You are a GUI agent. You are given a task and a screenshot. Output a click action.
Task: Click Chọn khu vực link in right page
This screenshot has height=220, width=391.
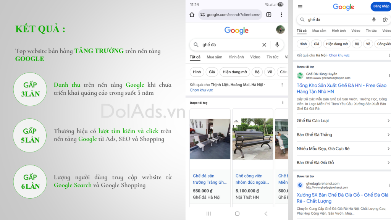(x=339, y=55)
